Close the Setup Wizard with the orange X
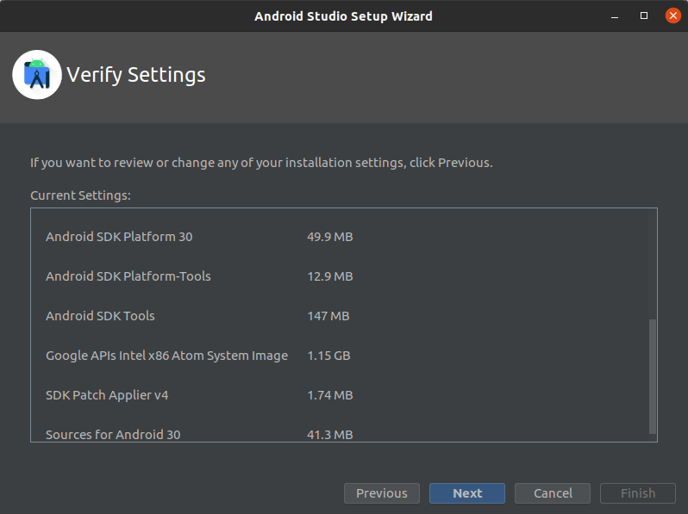This screenshot has height=514, width=688. click(672, 16)
